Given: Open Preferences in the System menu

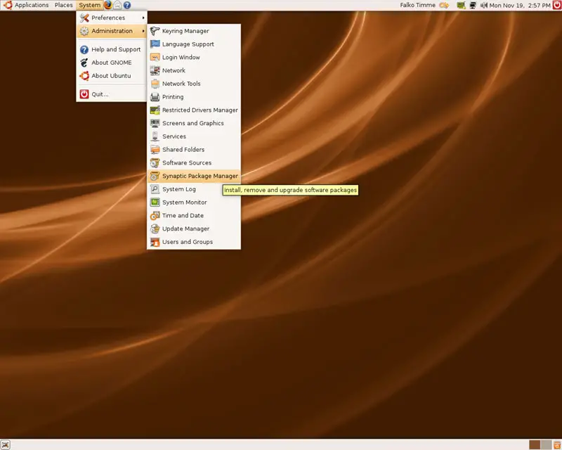Looking at the screenshot, I should [112, 18].
